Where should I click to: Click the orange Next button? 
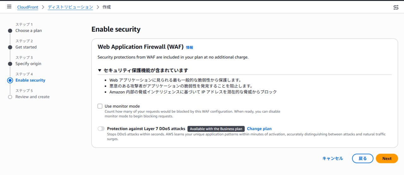pyautogui.click(x=387, y=159)
